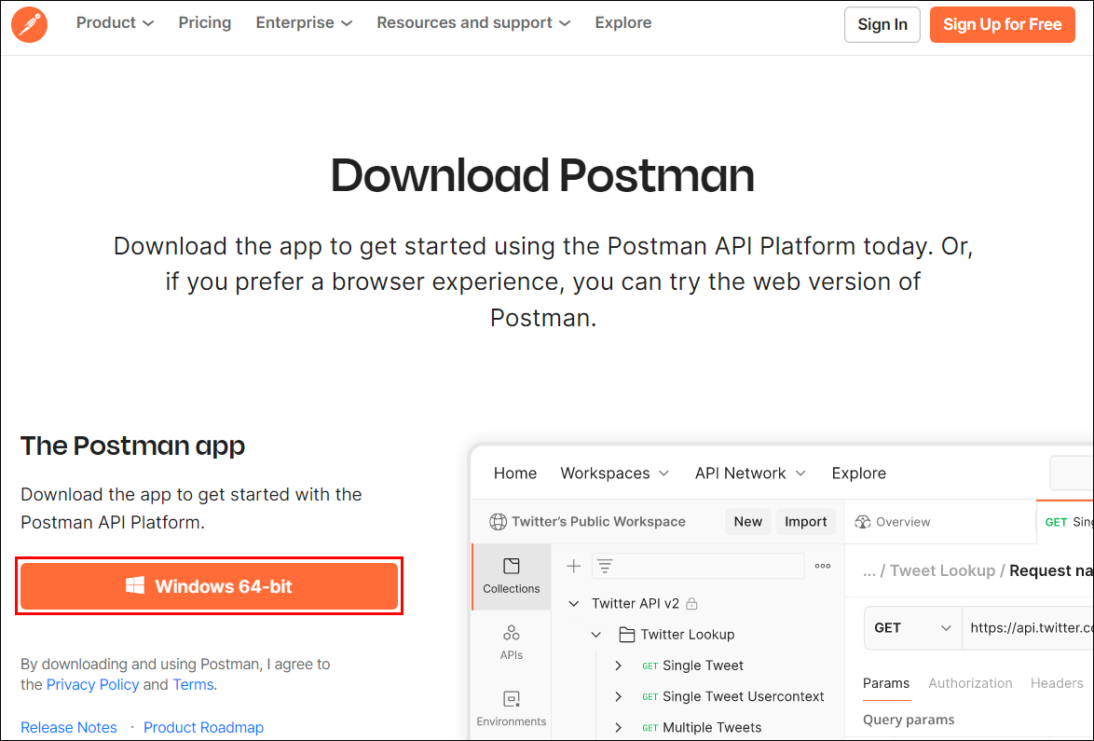Expand the Single Tweet Usercontext request
The image size is (1094, 741).
click(x=618, y=696)
